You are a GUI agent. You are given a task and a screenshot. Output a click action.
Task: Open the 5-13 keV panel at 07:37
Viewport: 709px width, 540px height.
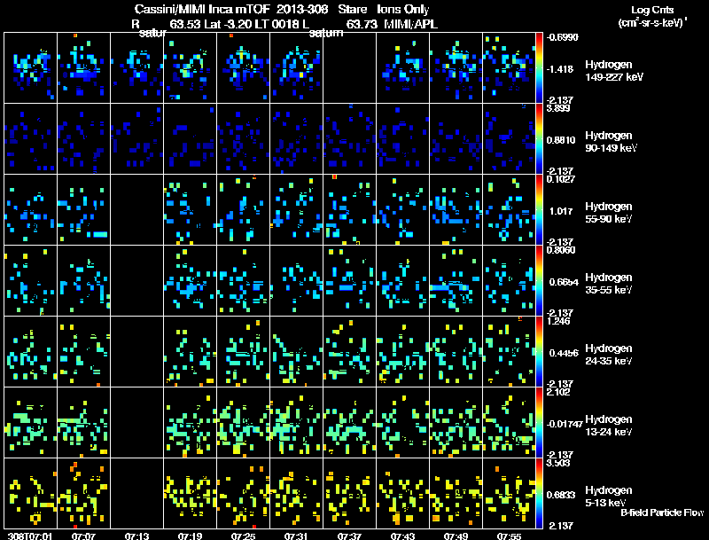click(349, 493)
